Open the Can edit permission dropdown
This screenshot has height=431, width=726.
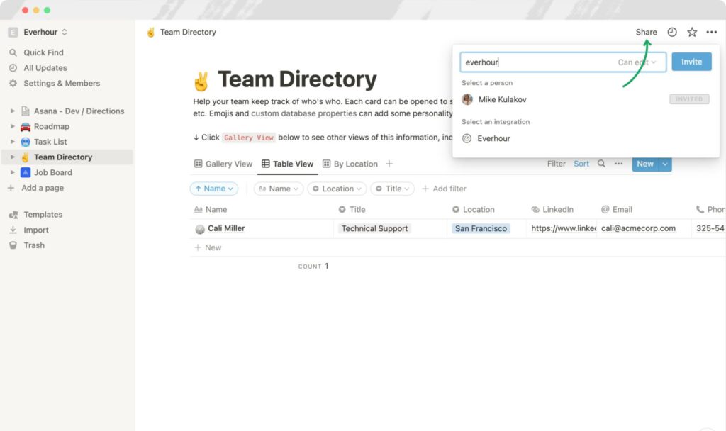pyautogui.click(x=636, y=62)
